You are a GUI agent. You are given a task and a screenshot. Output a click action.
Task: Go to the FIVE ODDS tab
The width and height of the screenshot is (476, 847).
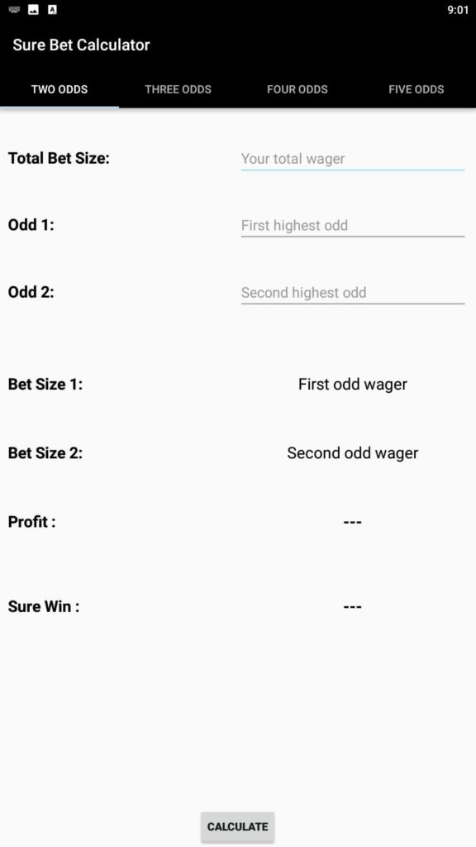pos(416,89)
